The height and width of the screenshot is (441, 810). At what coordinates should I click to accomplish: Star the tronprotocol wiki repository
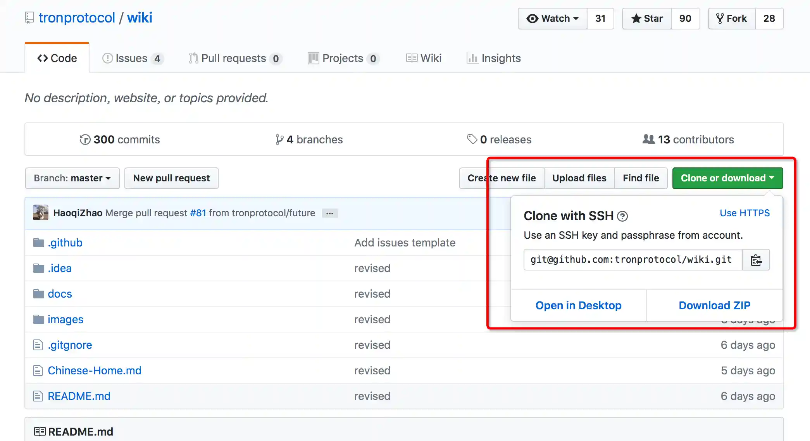647,19
